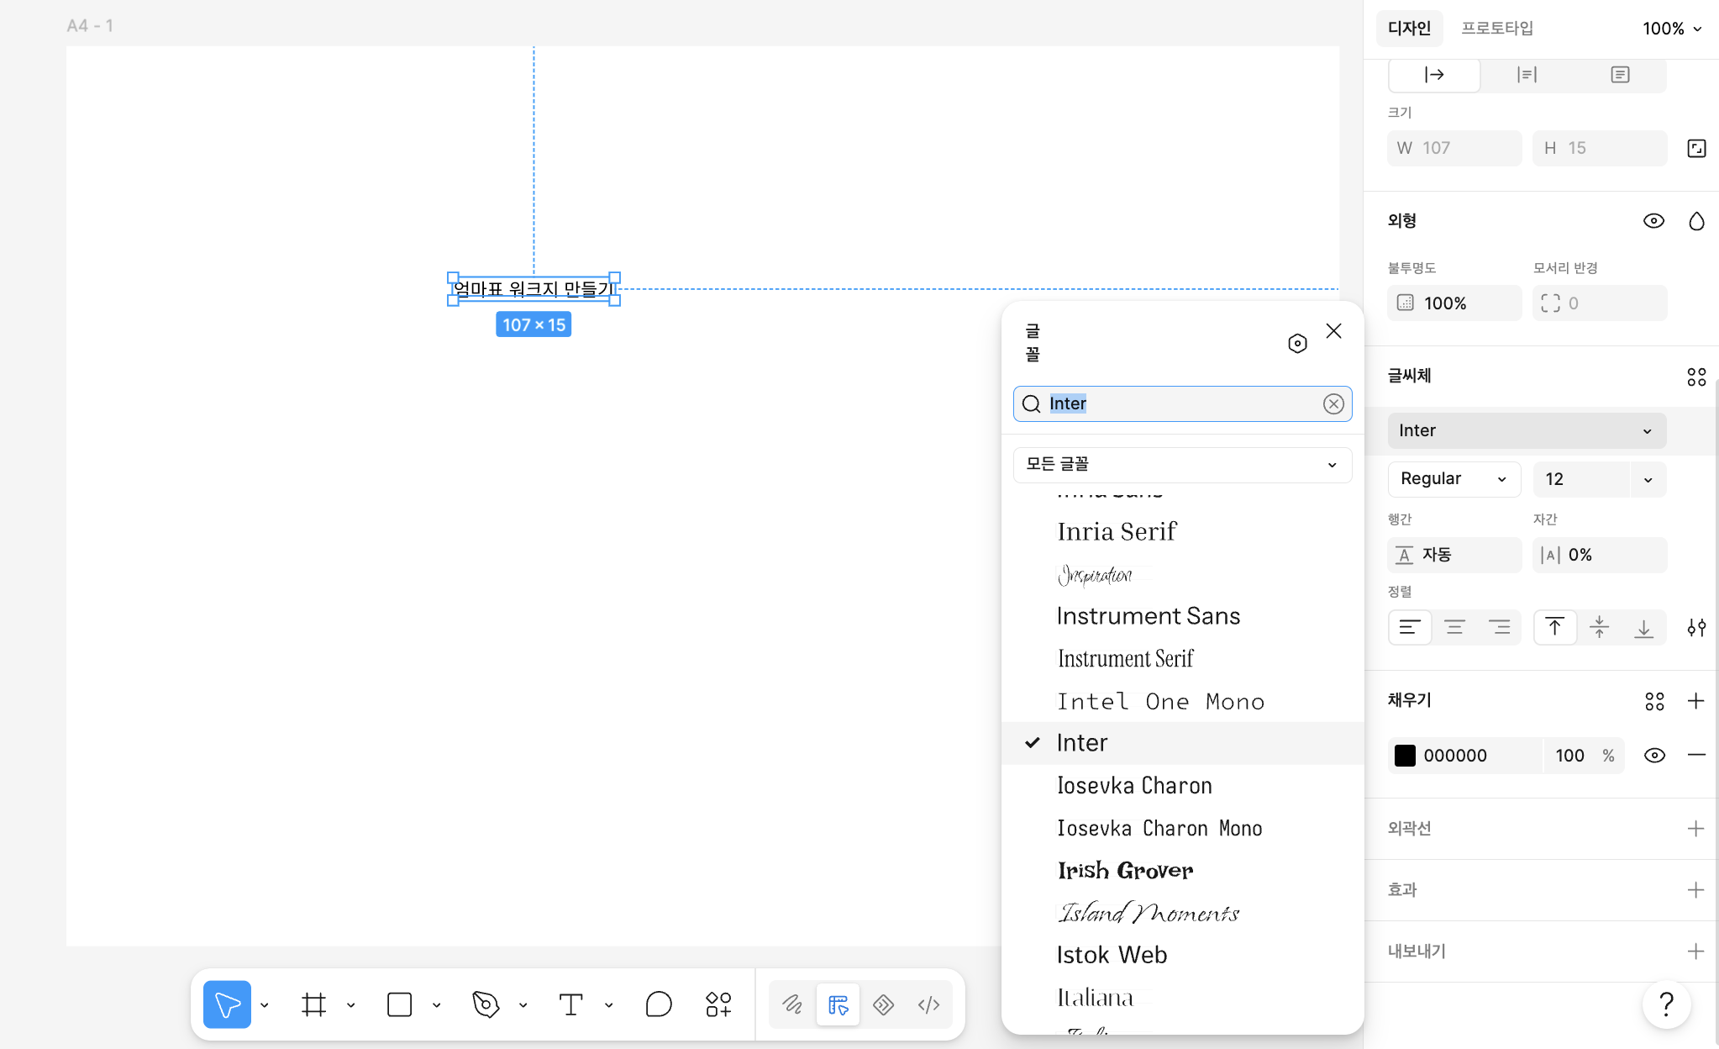Select the Pen tool
Image resolution: width=1719 pixels, height=1049 pixels.
486,1004
